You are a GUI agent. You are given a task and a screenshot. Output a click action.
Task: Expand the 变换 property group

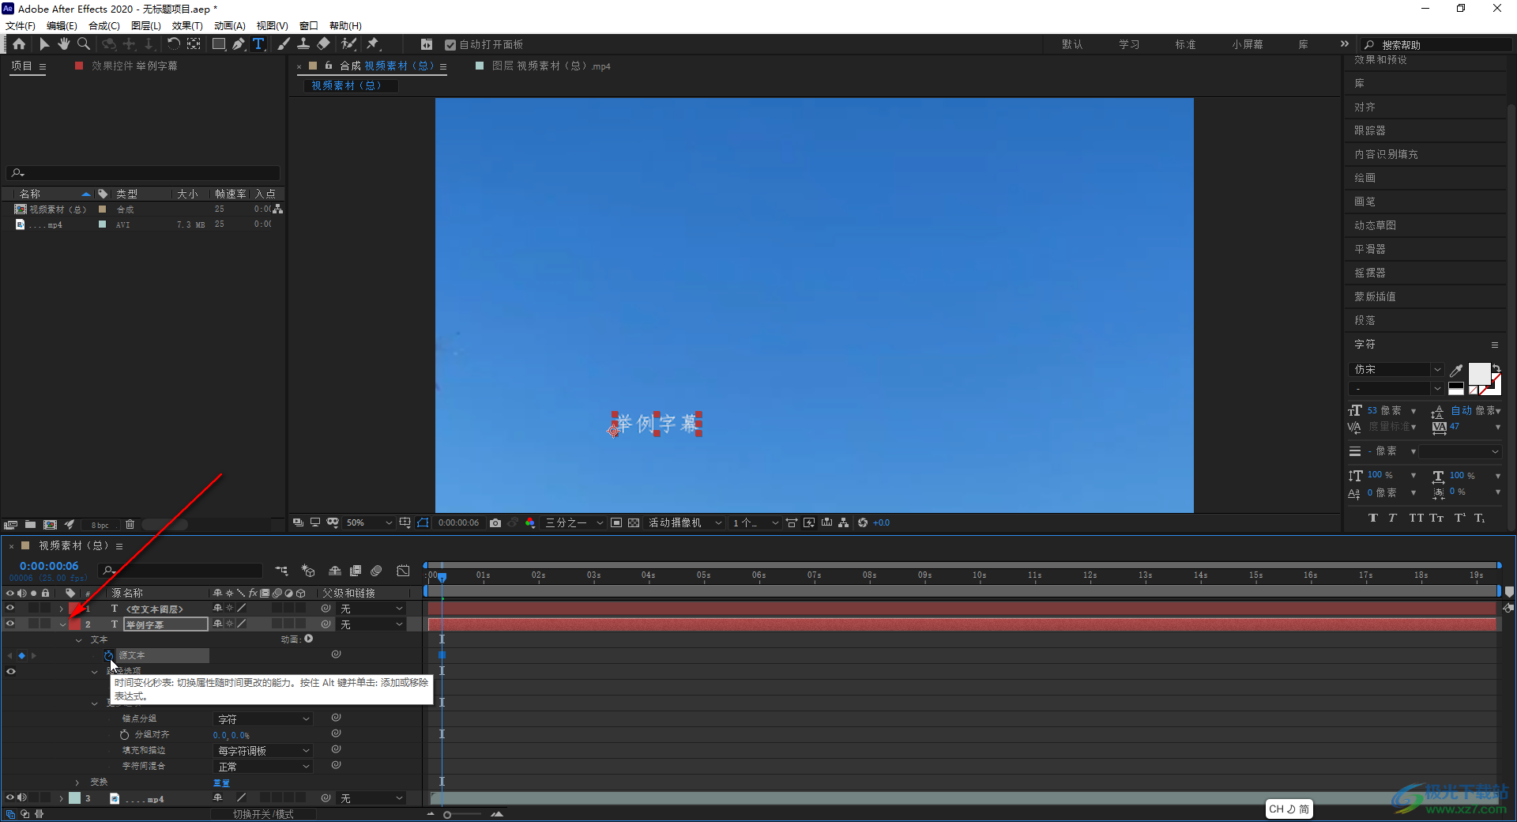[77, 782]
